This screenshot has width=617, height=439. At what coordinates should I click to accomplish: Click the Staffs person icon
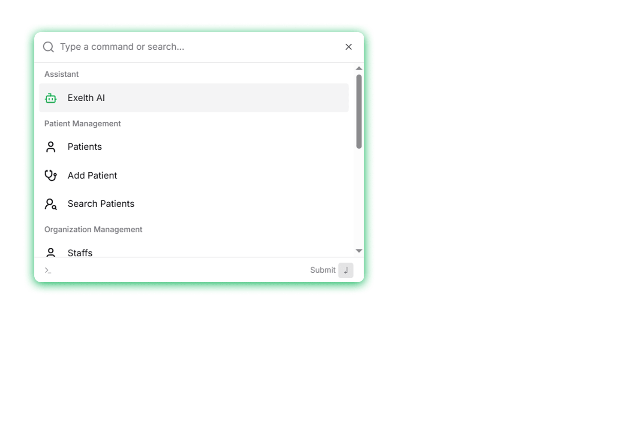click(x=51, y=252)
